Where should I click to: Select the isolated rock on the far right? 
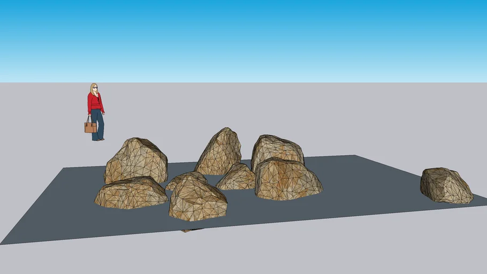445,185
